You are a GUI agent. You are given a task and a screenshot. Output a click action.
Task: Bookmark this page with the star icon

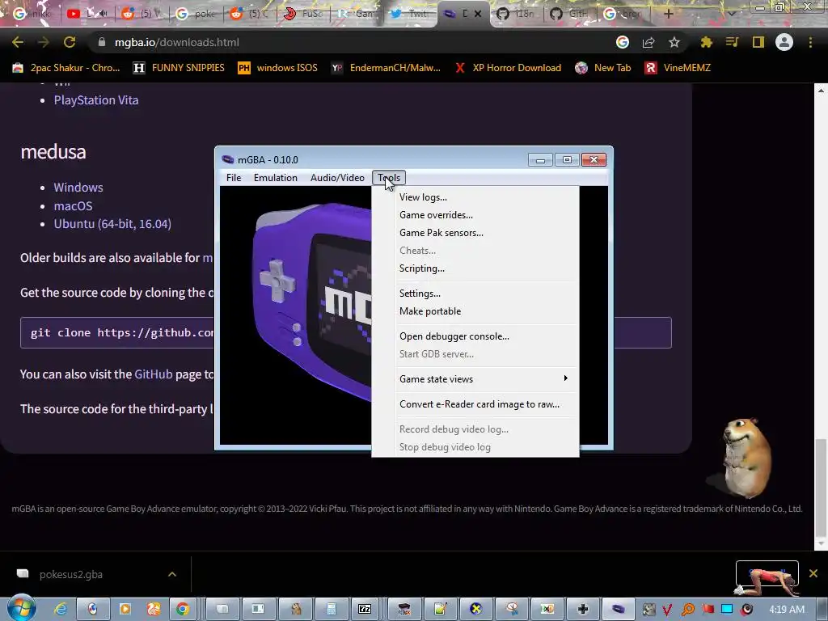click(x=674, y=42)
